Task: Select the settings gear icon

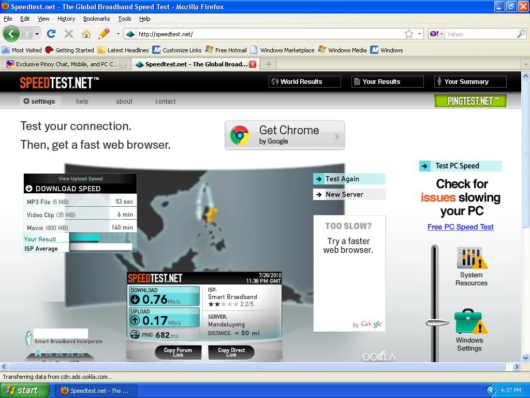Action: click(25, 101)
